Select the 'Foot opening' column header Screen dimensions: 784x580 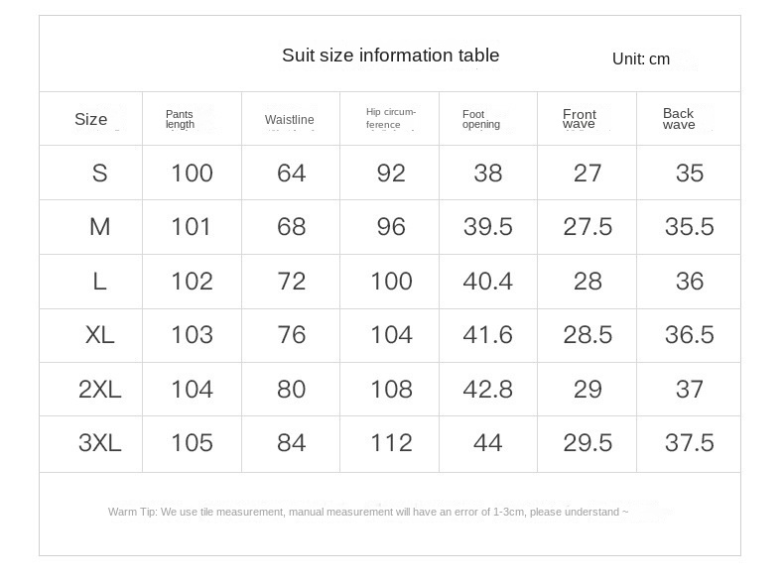coord(481,119)
